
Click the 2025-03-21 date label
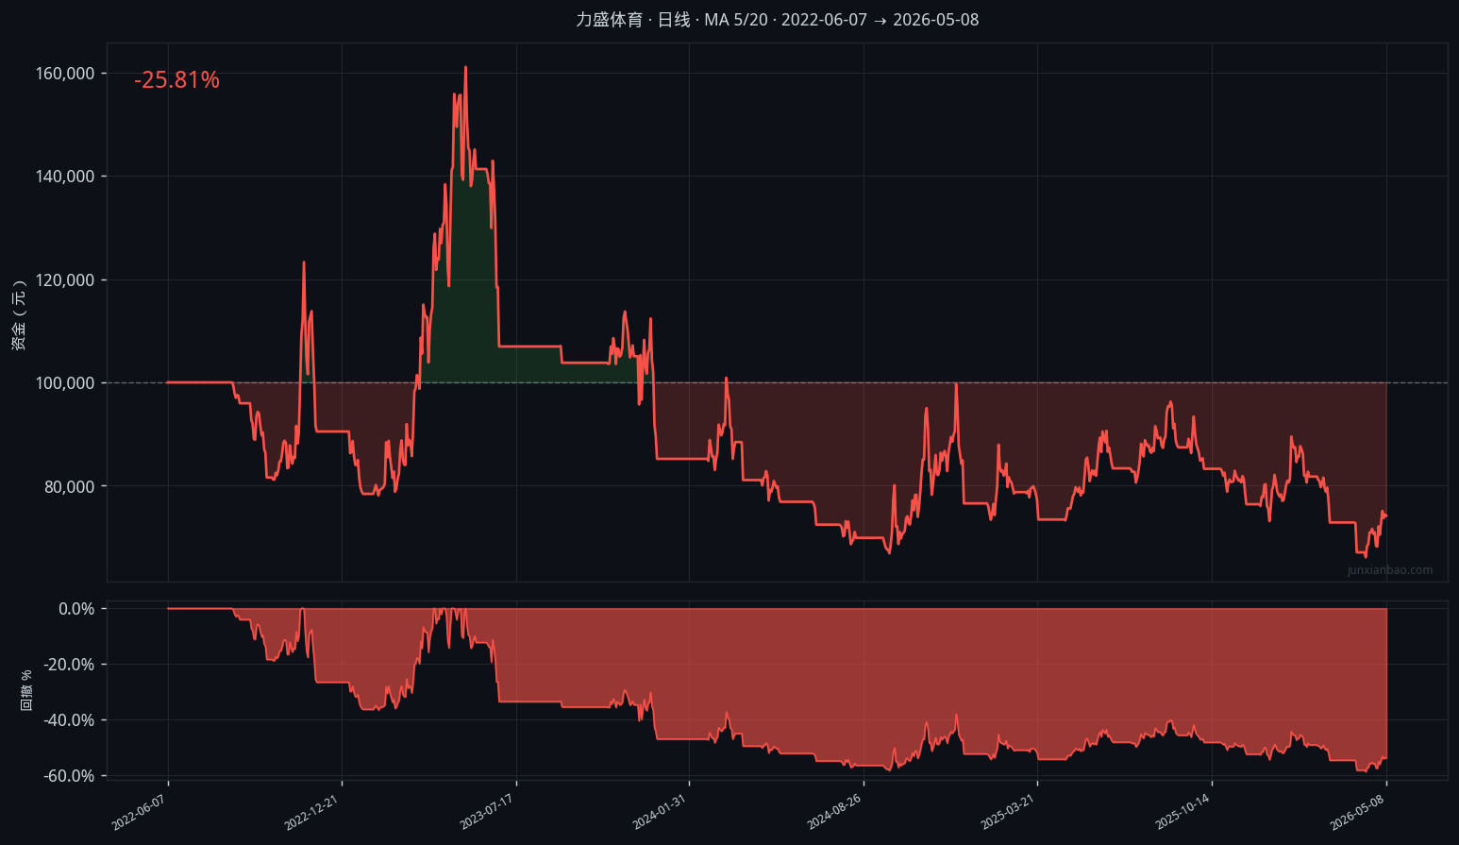pyautogui.click(x=1008, y=812)
